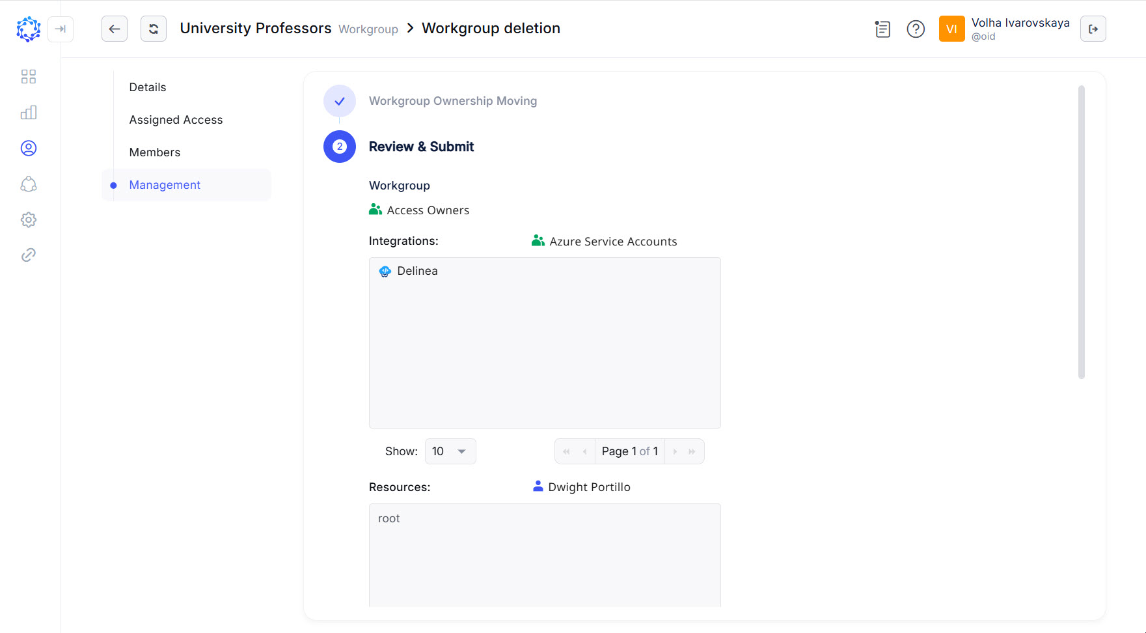
Task: Open the settings gear in the sidebar
Action: click(29, 219)
